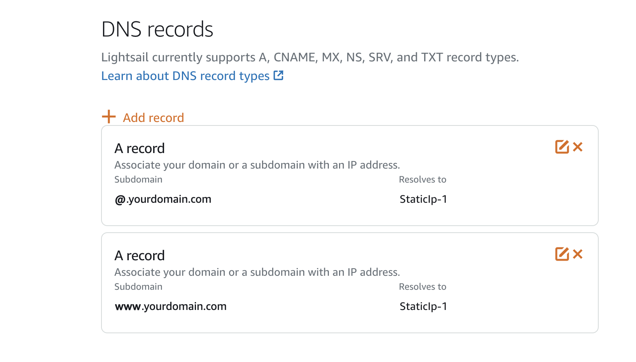The width and height of the screenshot is (636, 362).
Task: Delete the @.yourdomain.com A record
Action: click(x=578, y=147)
